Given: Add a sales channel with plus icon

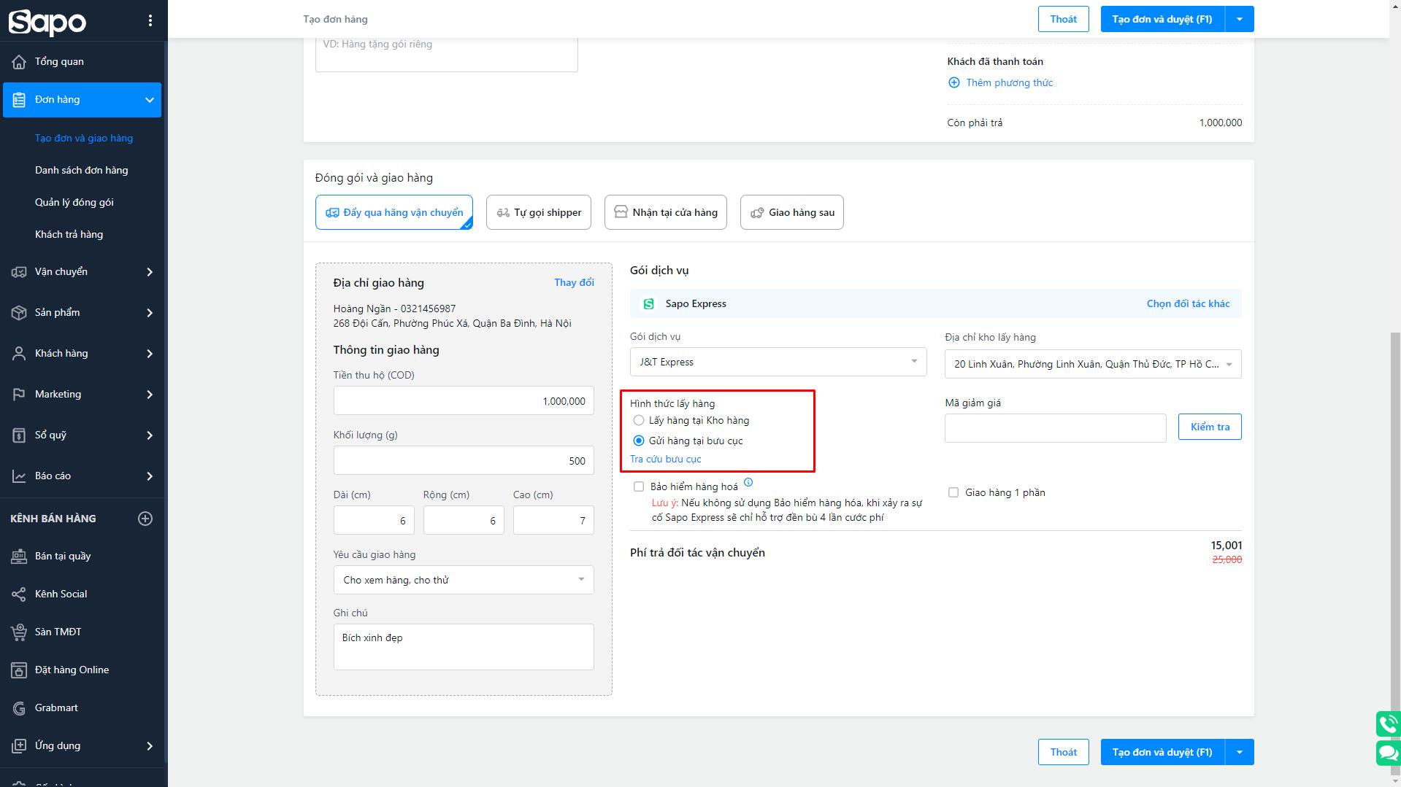Looking at the screenshot, I should click(145, 519).
